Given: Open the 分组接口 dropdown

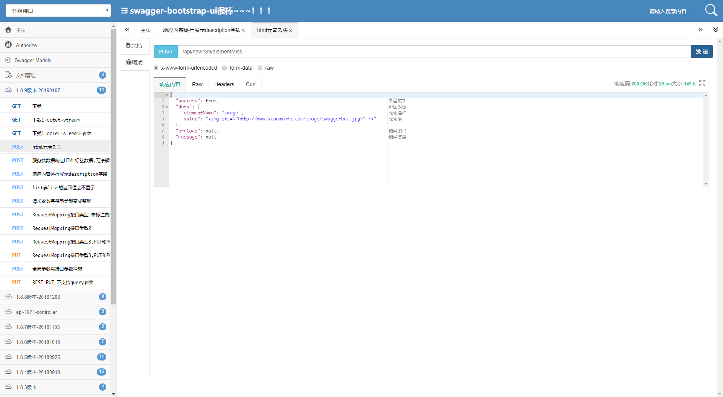Looking at the screenshot, I should (58, 11).
